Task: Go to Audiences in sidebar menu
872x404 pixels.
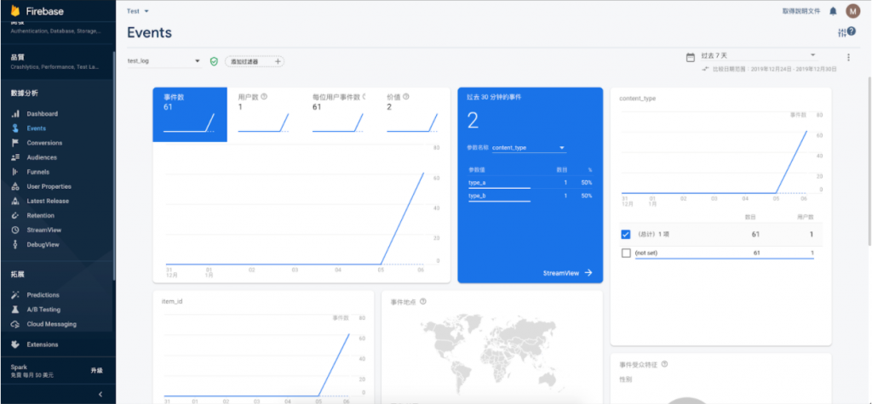Action: pyautogui.click(x=42, y=157)
